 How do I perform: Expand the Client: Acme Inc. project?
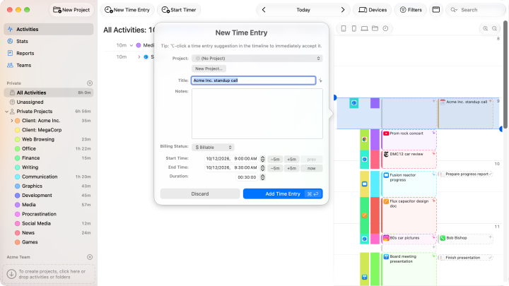(x=12, y=121)
